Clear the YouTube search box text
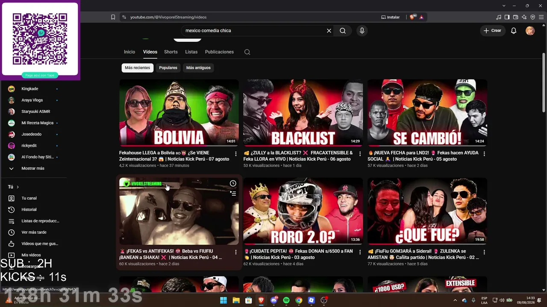Screen dimensions: 547x307 (329, 31)
